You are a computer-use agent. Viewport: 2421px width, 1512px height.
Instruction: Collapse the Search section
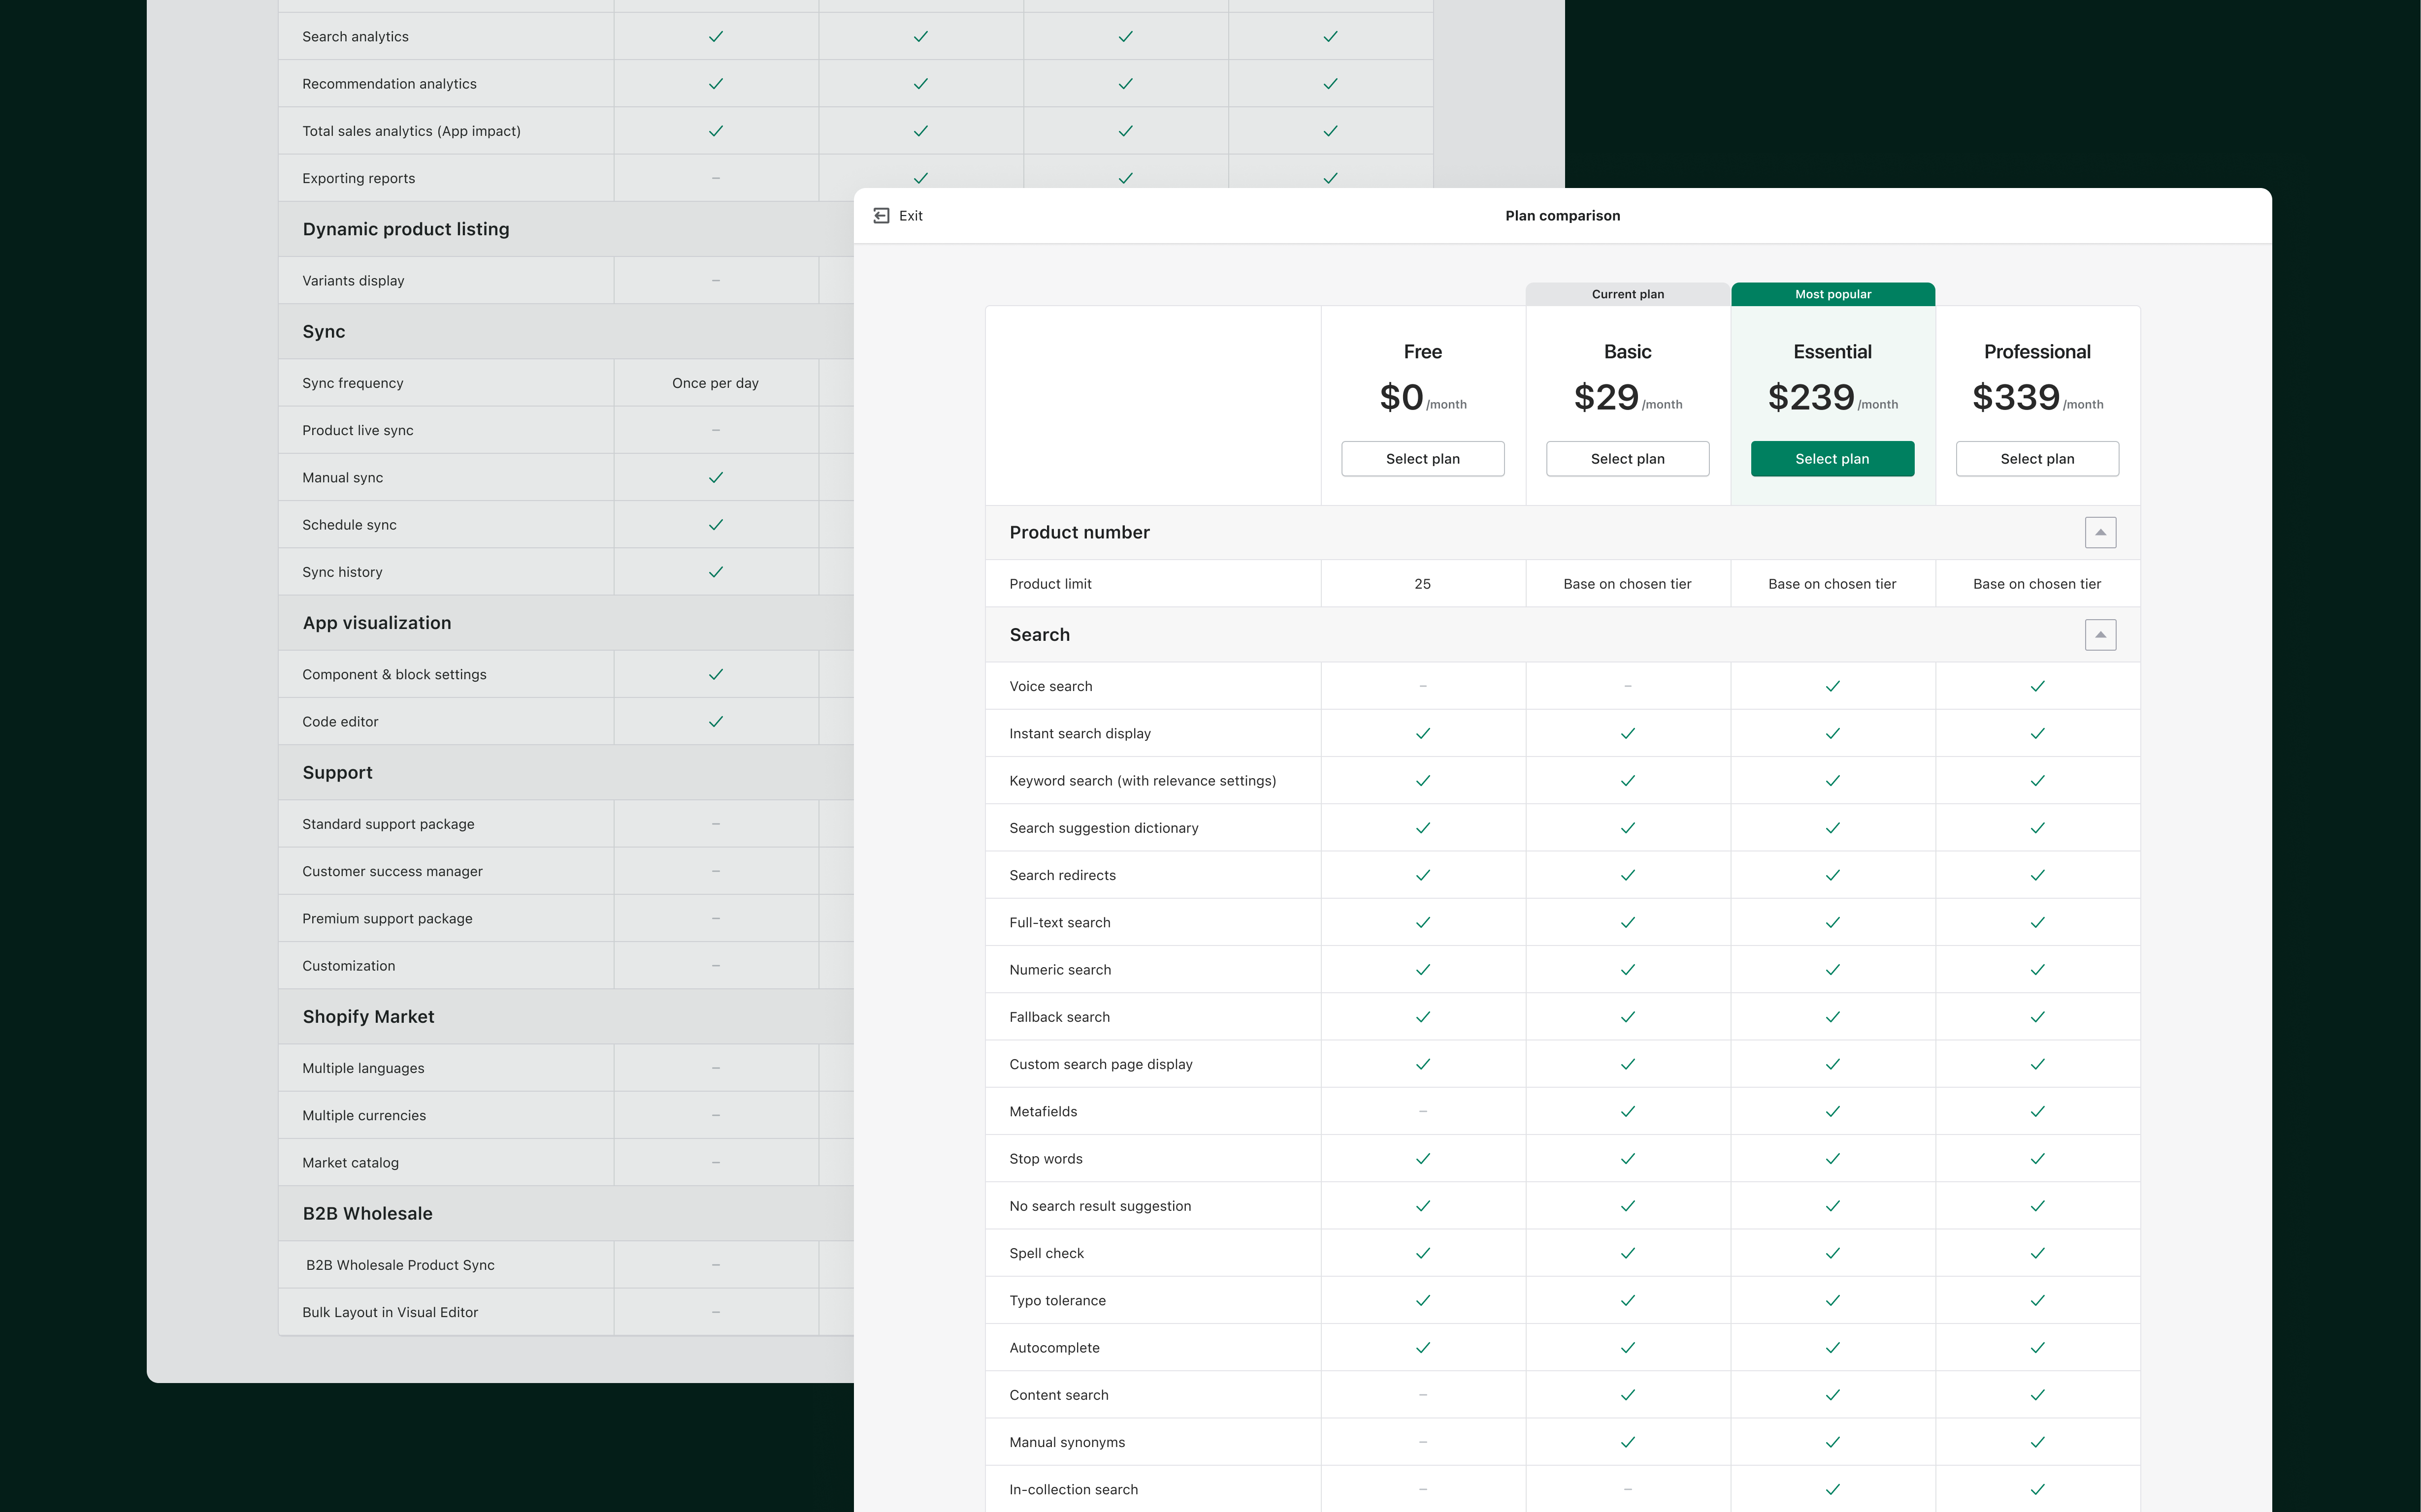(x=2100, y=635)
